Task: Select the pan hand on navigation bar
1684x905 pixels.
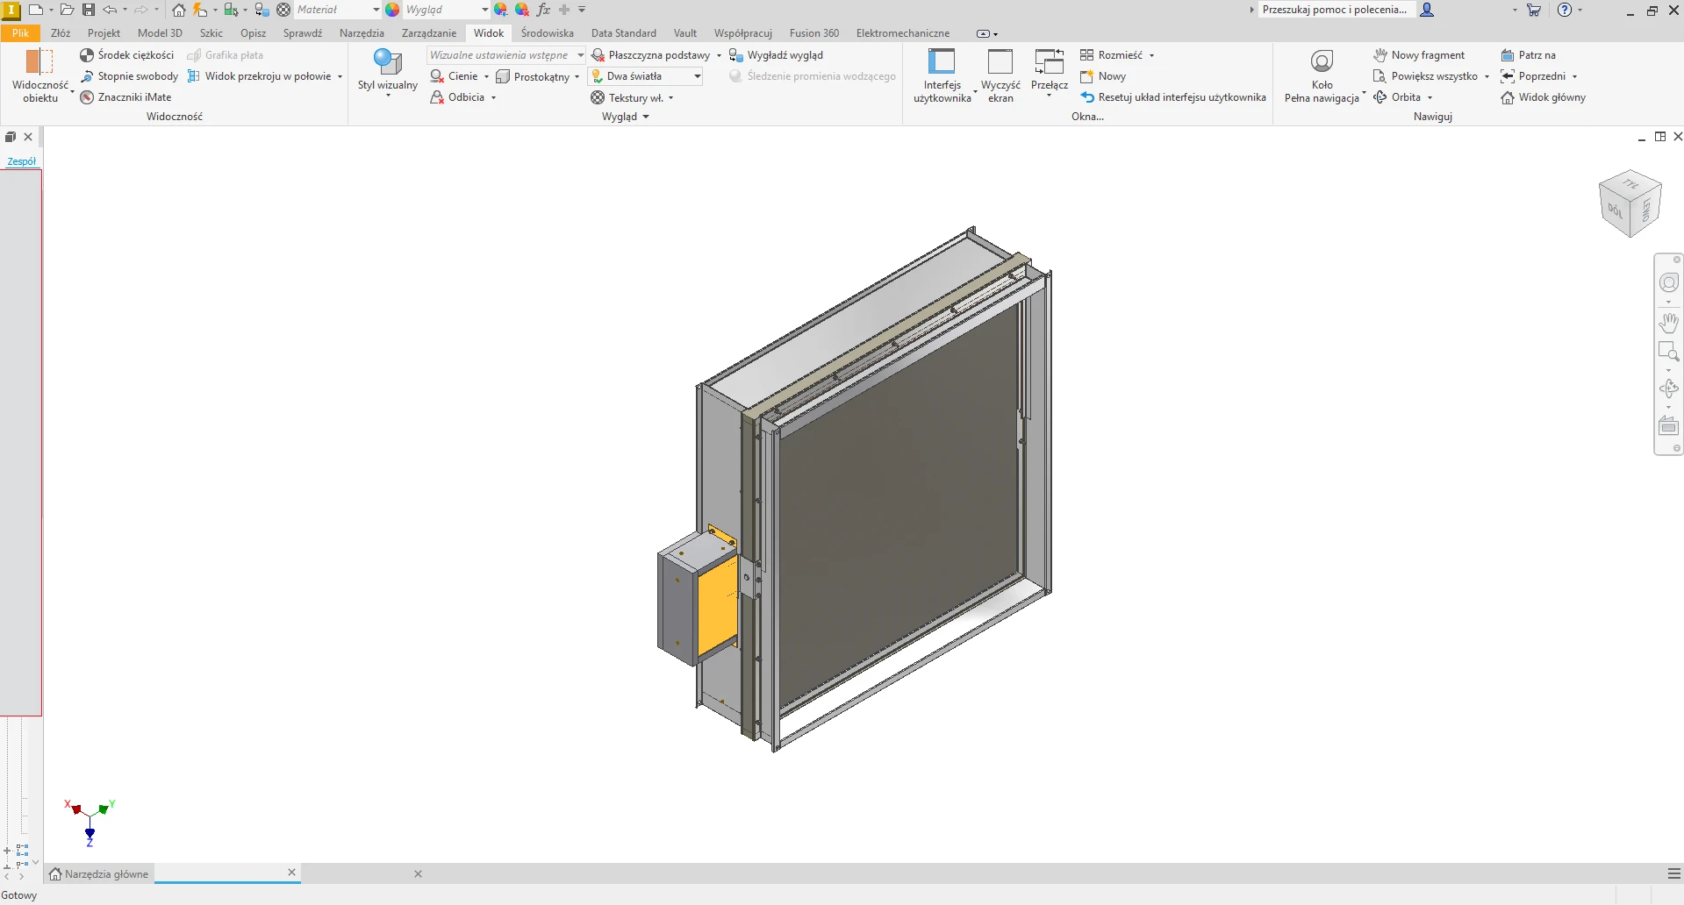Action: (x=1668, y=322)
